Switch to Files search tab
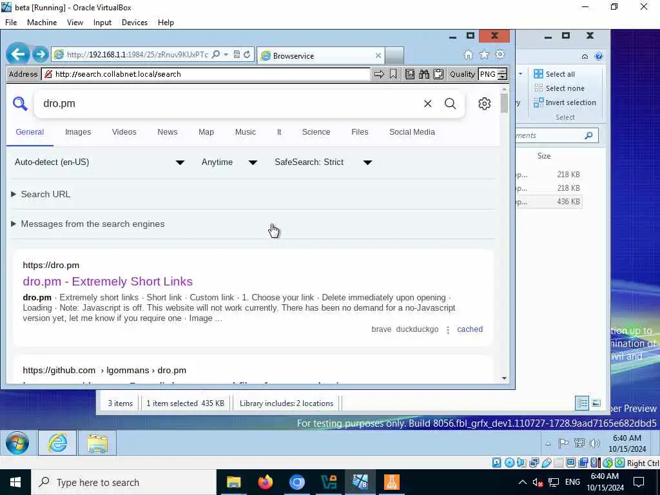Image resolution: width=660 pixels, height=495 pixels. (360, 132)
